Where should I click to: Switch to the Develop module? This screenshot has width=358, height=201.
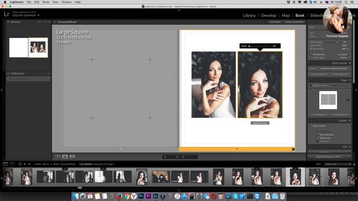tap(268, 16)
